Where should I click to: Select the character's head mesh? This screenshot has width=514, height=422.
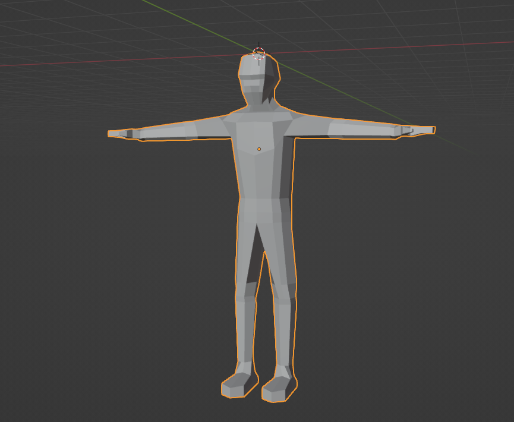[x=259, y=78]
